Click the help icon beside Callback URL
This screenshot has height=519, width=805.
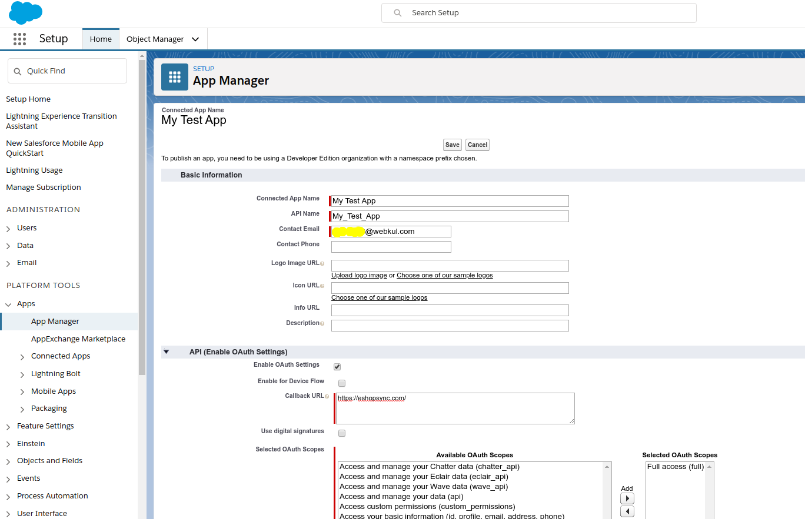pyautogui.click(x=327, y=397)
